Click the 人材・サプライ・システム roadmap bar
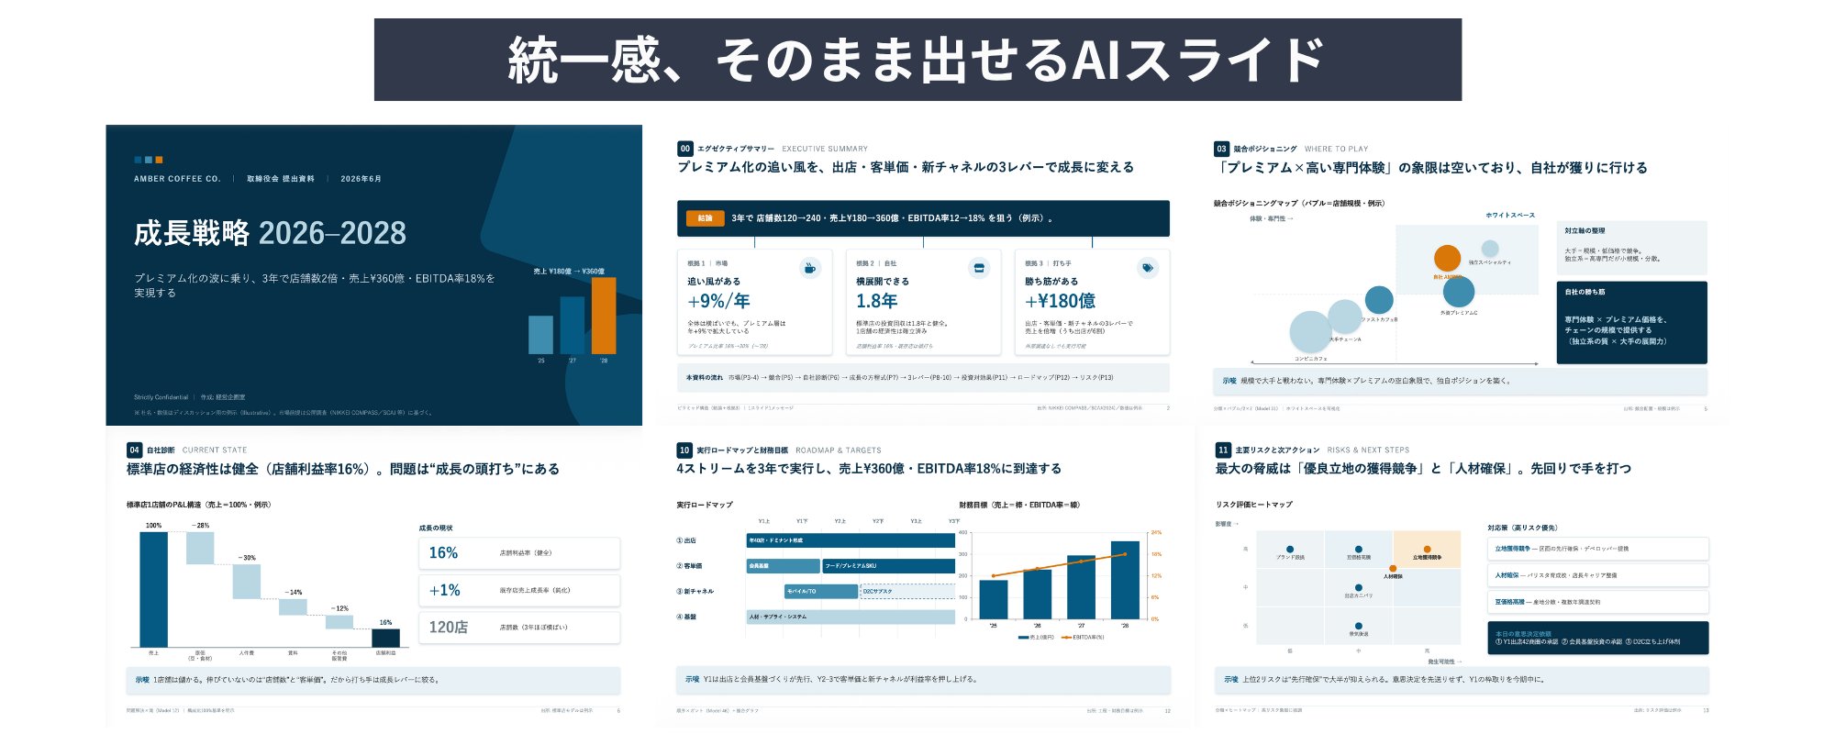The height and width of the screenshot is (734, 1835). point(851,617)
